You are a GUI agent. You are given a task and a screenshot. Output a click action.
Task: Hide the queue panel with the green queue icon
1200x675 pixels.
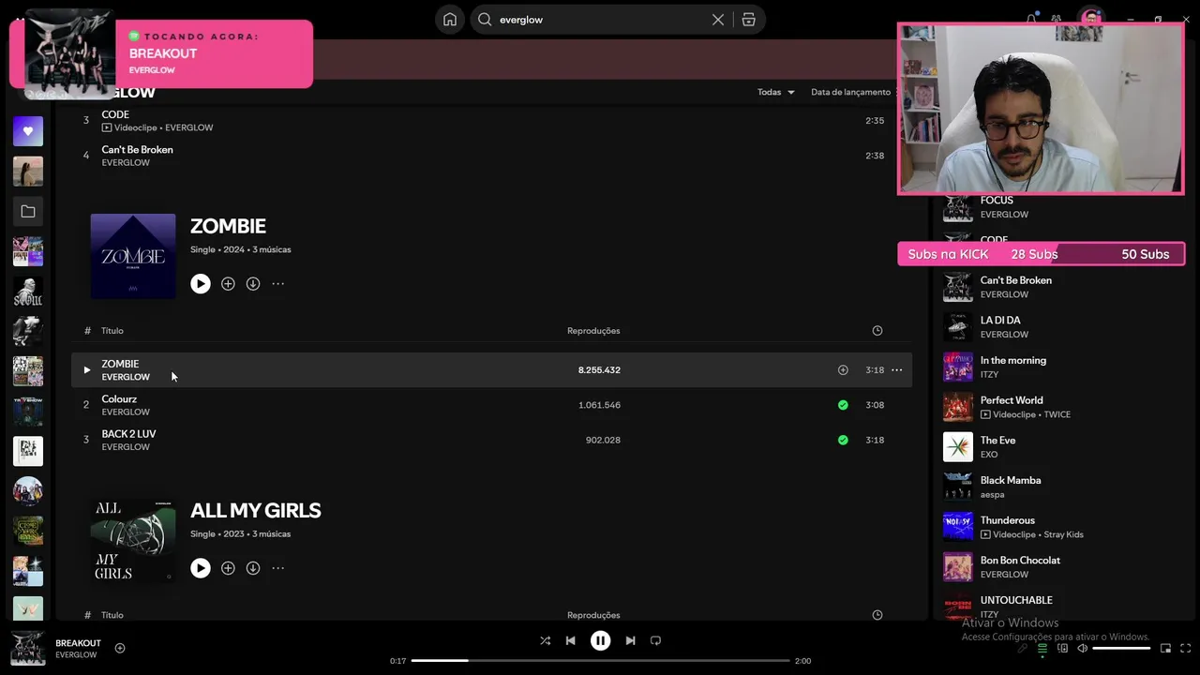coord(1042,648)
